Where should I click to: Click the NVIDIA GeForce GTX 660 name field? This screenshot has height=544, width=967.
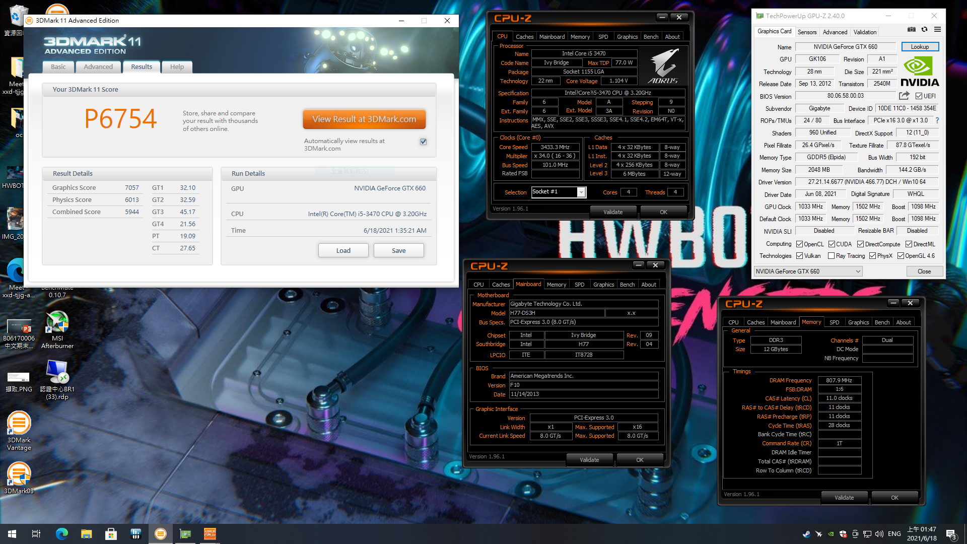(845, 47)
